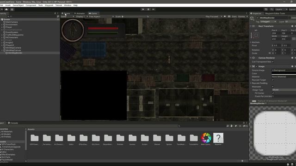Open the Scenes folder in Assets
This screenshot has height=166, width=296.
(133, 139)
